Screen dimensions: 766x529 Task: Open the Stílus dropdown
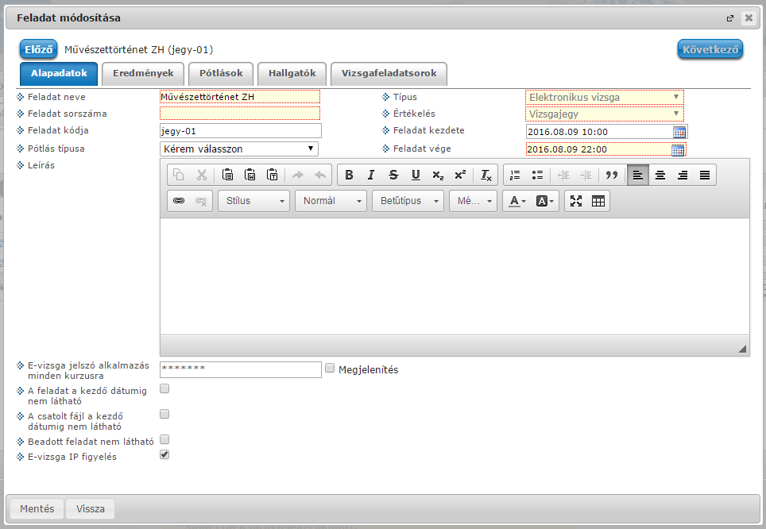click(x=253, y=201)
